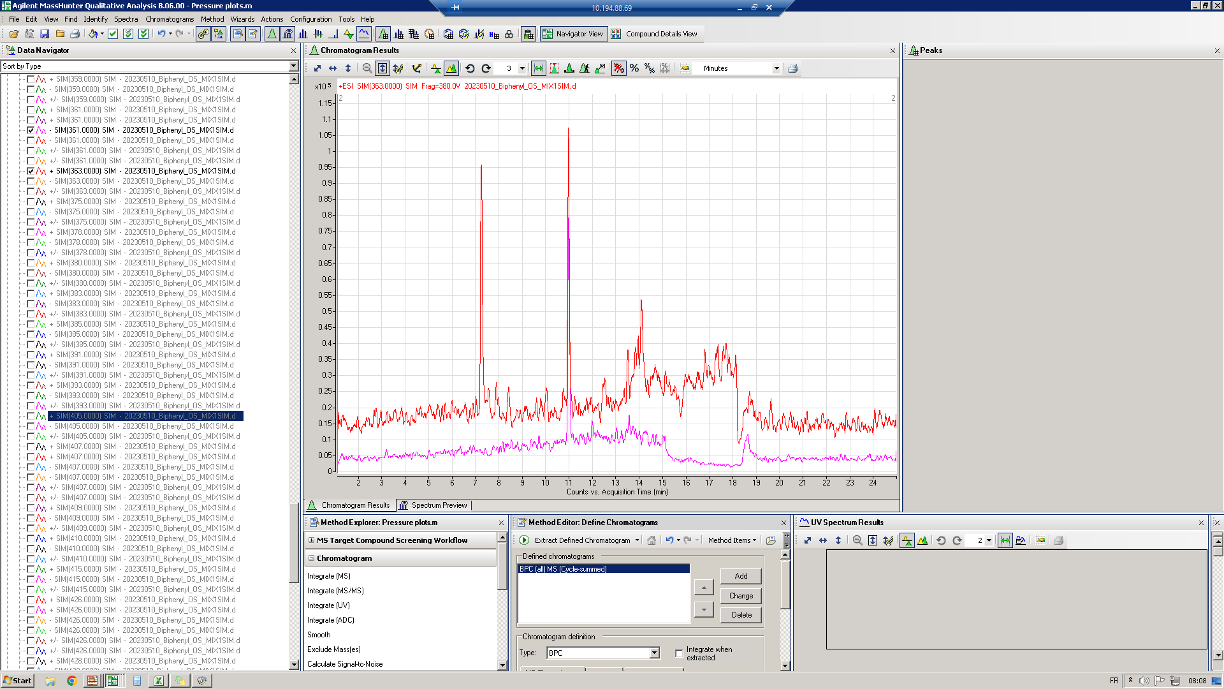Toggle overlaid chromatogram mode icon
Image resolution: width=1224 pixels, height=689 pixels.
point(451,68)
